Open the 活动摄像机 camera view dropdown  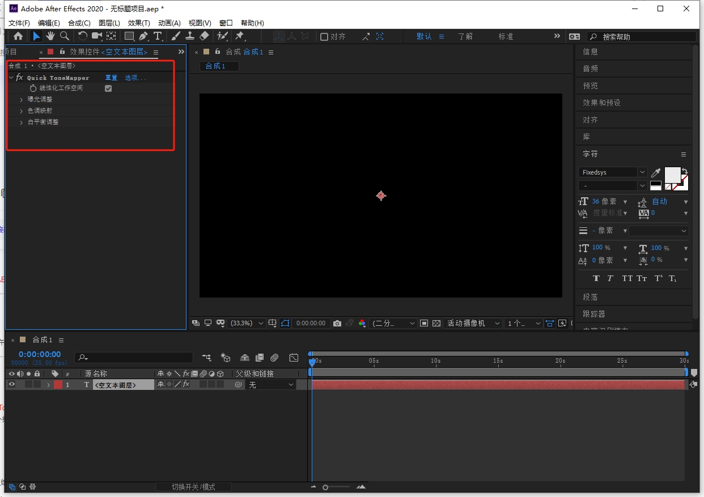(473, 323)
